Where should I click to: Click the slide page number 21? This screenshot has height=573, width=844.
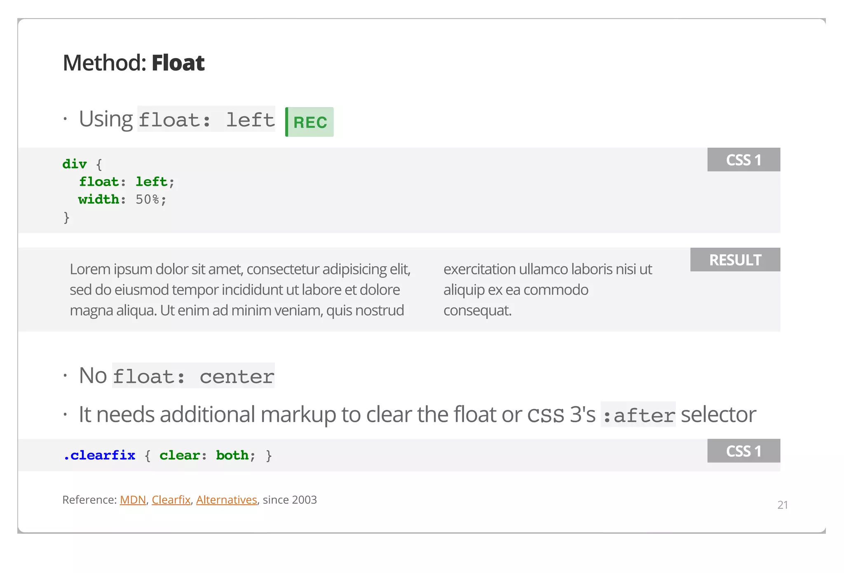click(782, 505)
